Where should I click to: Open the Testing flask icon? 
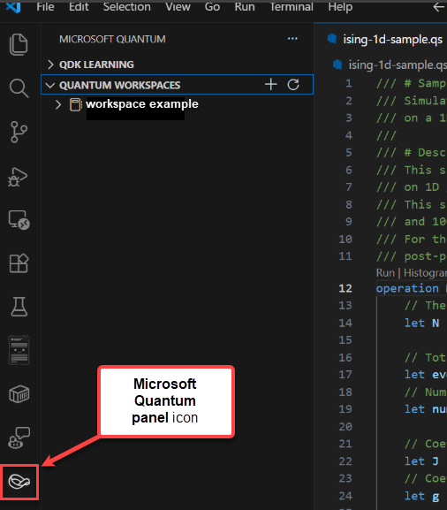pyautogui.click(x=19, y=307)
